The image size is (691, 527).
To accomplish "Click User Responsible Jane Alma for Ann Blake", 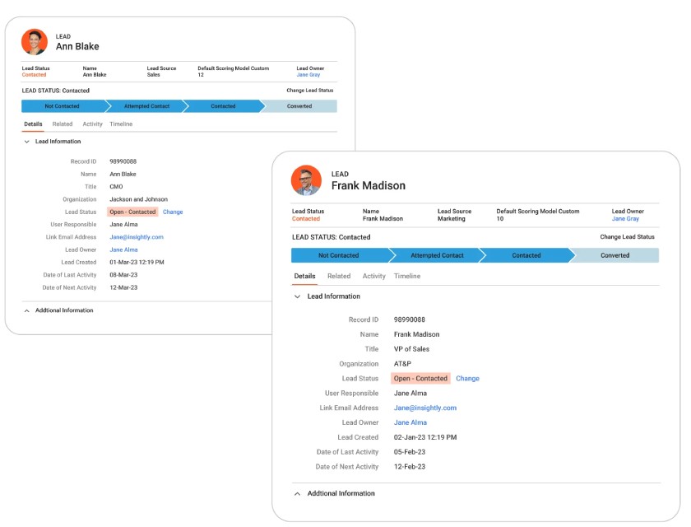I will pos(123,225).
